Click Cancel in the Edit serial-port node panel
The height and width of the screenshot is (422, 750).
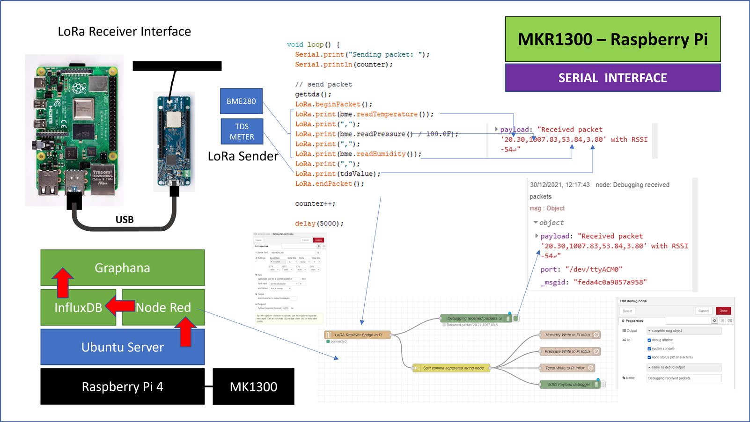tap(306, 240)
